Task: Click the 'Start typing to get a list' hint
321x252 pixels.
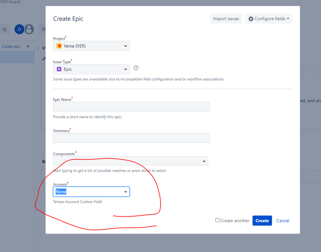Action: [x=110, y=171]
